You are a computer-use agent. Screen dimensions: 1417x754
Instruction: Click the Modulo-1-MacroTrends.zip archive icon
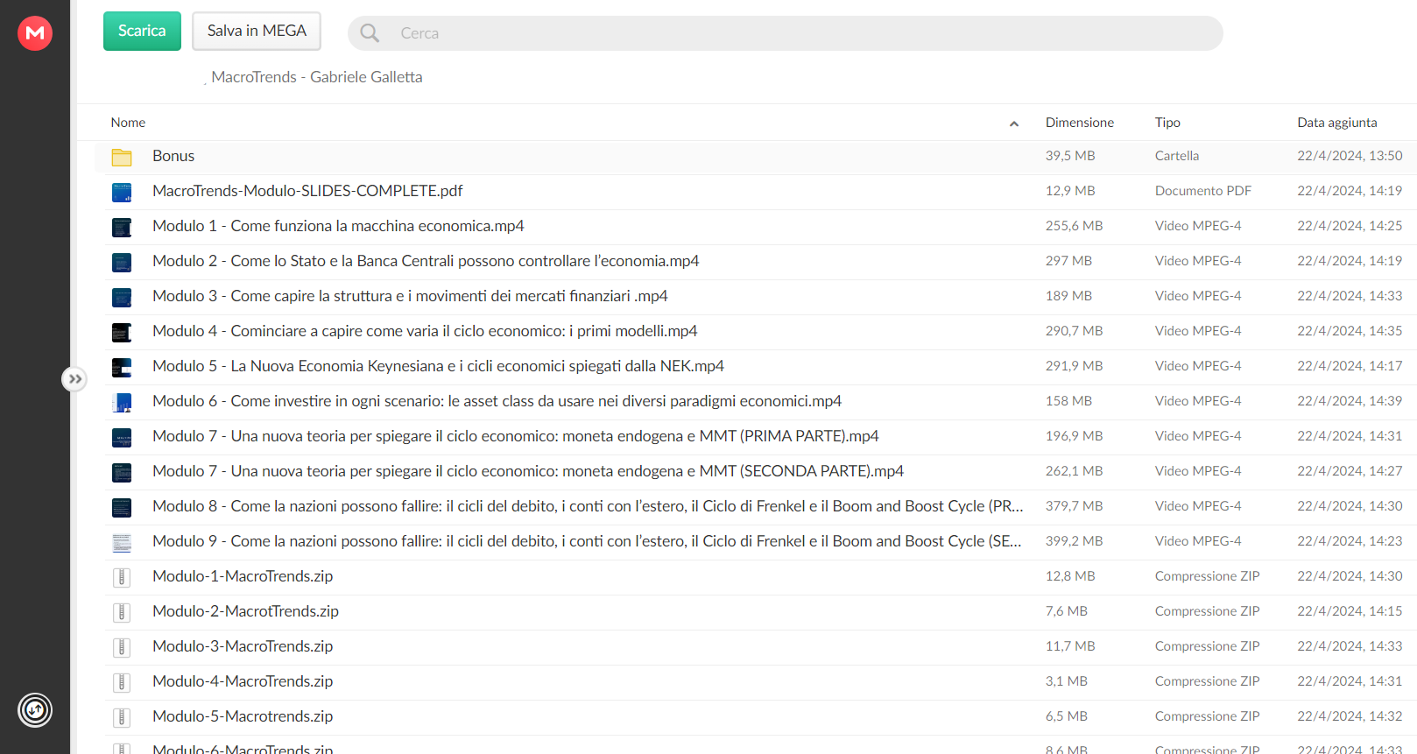[x=122, y=577]
